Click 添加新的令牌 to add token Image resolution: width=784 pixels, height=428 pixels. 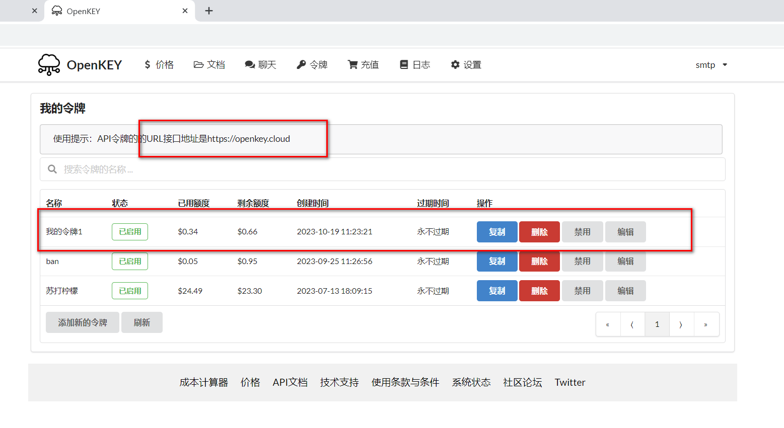pos(83,322)
